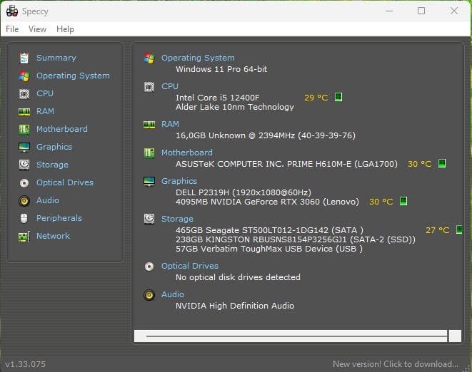Click the Operating System flag icon in sidebar
Image resolution: width=472 pixels, height=372 pixels.
[x=24, y=76]
